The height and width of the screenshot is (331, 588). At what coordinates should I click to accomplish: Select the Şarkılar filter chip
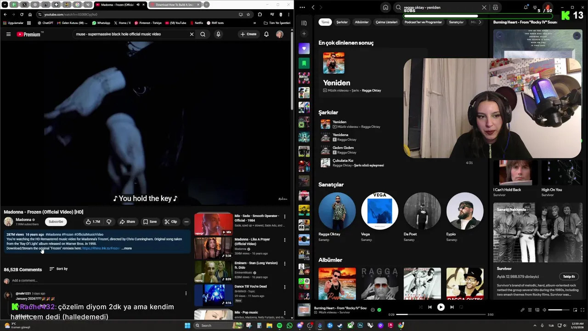342,22
